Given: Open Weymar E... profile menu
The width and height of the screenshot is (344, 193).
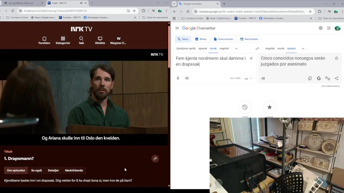Looking at the screenshot, I should point(118,40).
